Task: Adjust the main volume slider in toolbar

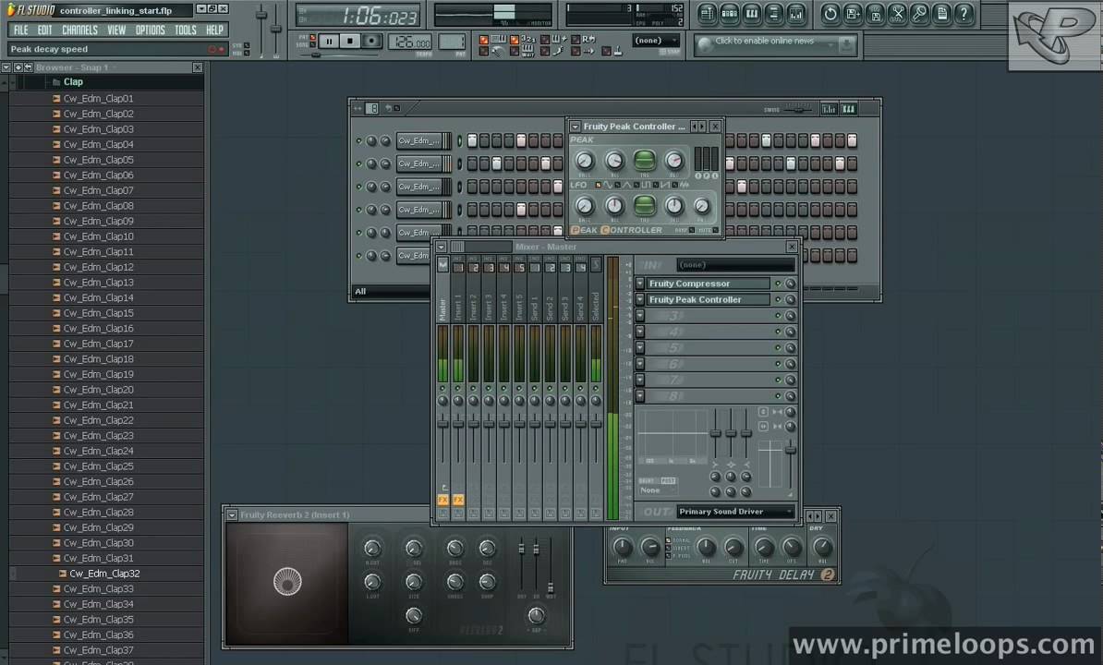Action: point(261,15)
